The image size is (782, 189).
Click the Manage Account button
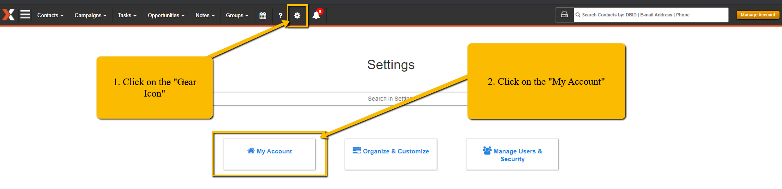click(x=758, y=15)
